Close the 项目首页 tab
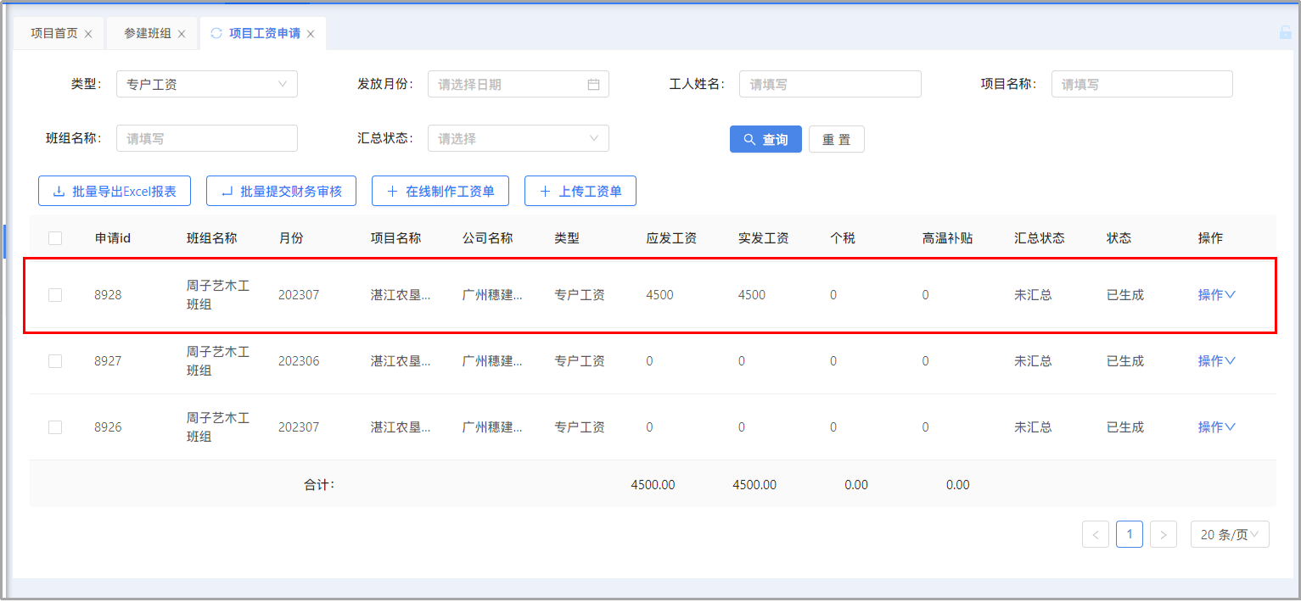The width and height of the screenshot is (1301, 602). (88, 34)
